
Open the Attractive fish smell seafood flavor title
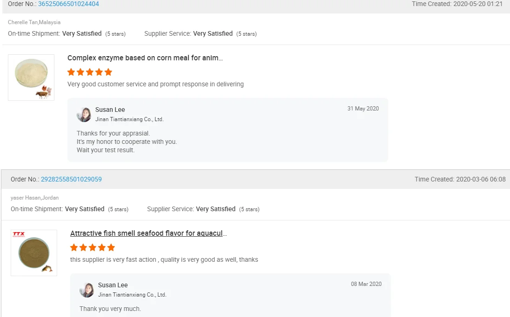148,233
